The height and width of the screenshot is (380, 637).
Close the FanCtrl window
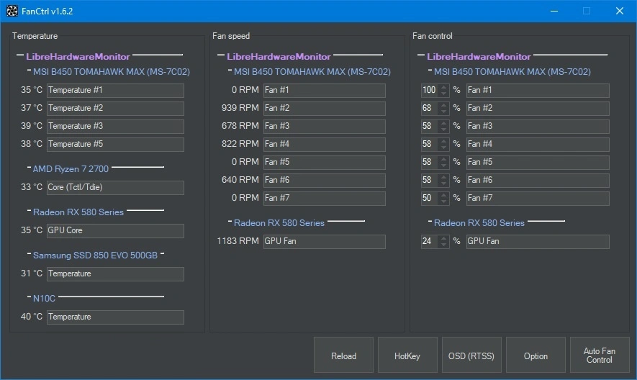coord(620,11)
